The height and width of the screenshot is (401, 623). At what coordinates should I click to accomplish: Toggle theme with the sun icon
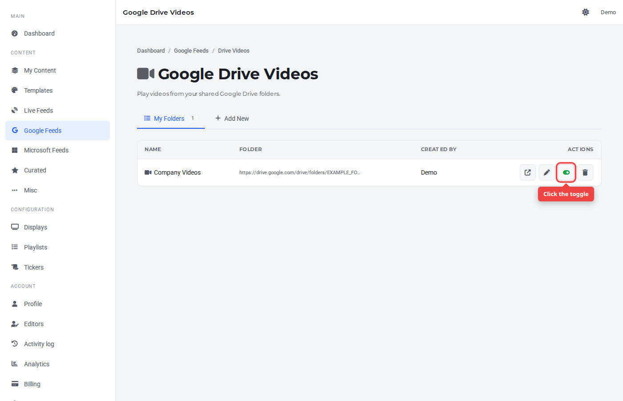586,12
